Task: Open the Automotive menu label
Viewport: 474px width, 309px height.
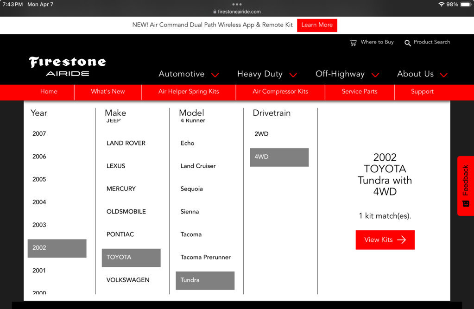Action: coord(181,74)
